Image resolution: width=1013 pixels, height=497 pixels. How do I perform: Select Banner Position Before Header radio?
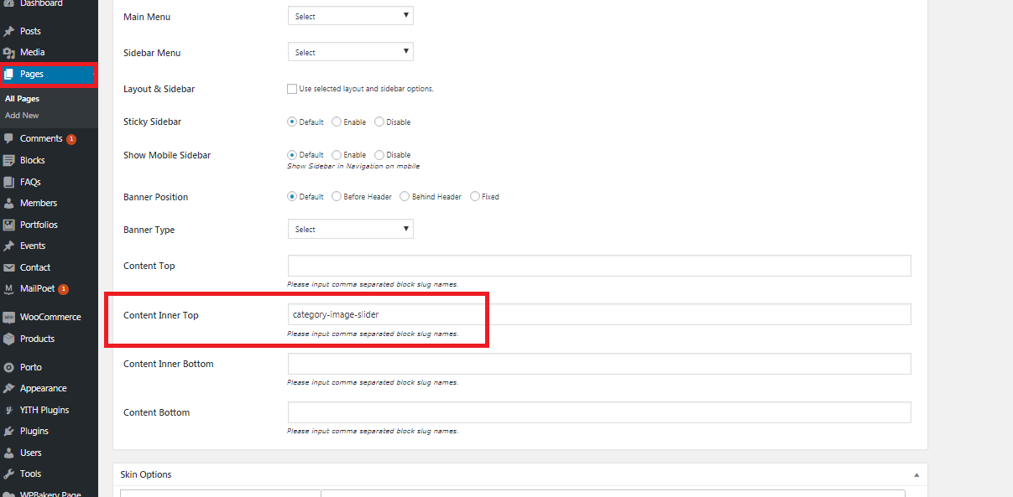pyautogui.click(x=337, y=196)
